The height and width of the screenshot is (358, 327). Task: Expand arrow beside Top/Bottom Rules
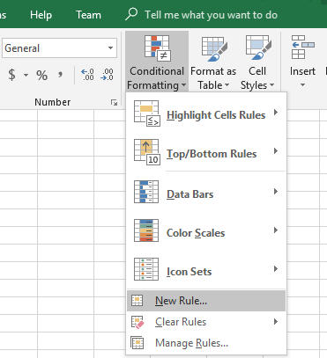tap(275, 150)
